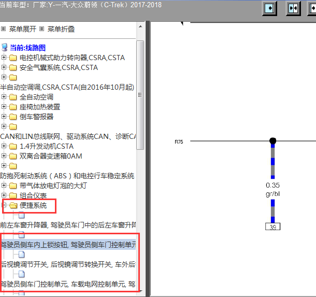This screenshot has width=316, height=297.
Task: Click the scrollbar up arrow
Action: [140, 26]
